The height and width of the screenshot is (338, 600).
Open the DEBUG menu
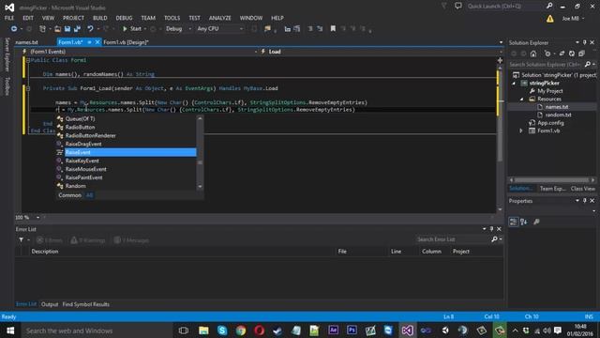(124, 18)
